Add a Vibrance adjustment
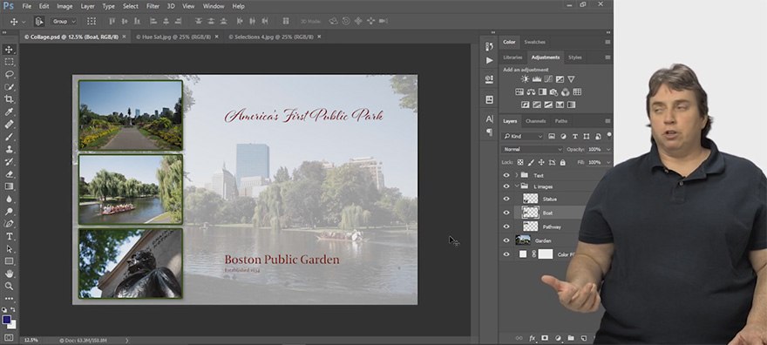Viewport: 767px width, 345px height. pos(571,79)
